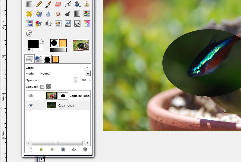Click the active image thumbnail in toolbox
Screen dimensions: 241x162
click(x=81, y=45)
